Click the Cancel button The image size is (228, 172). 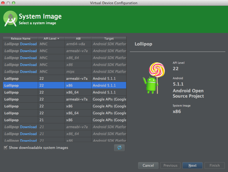(x=148, y=165)
